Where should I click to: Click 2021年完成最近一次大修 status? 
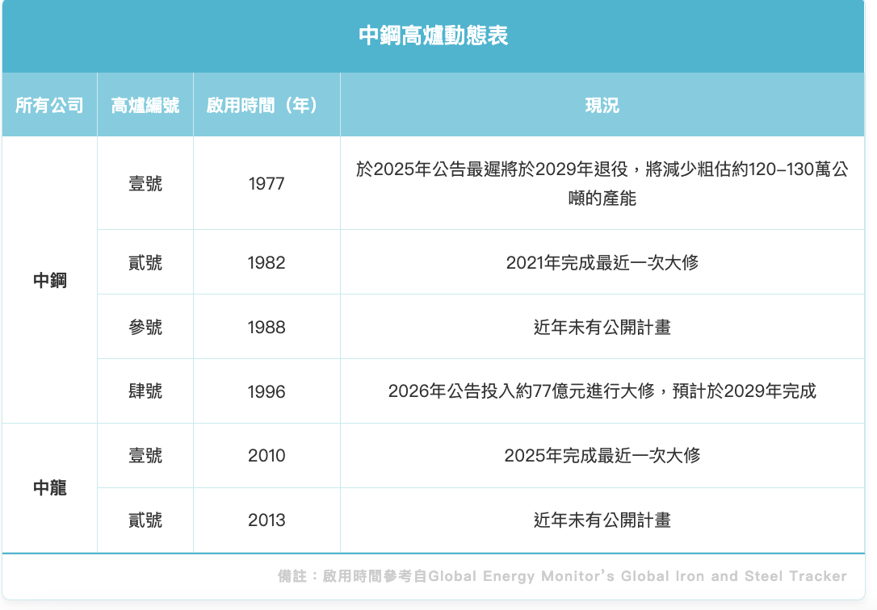pyautogui.click(x=602, y=262)
